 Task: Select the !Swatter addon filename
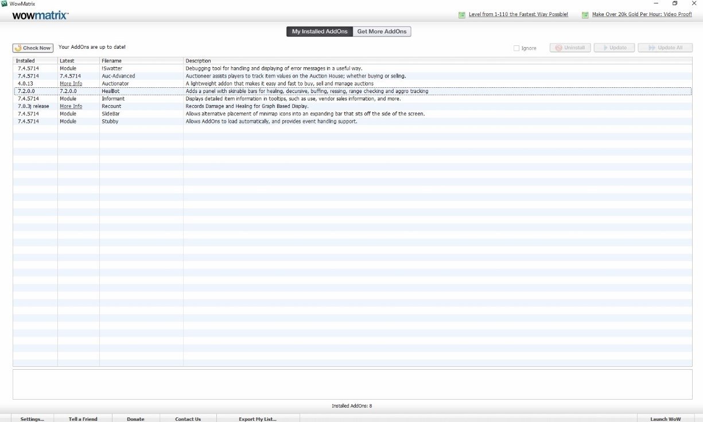(112, 69)
